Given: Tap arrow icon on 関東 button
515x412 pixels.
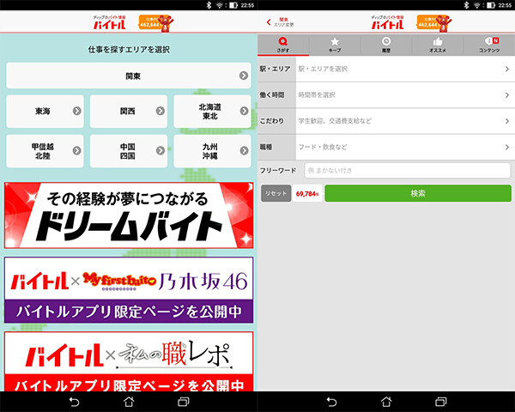Looking at the screenshot, I should coord(244,76).
